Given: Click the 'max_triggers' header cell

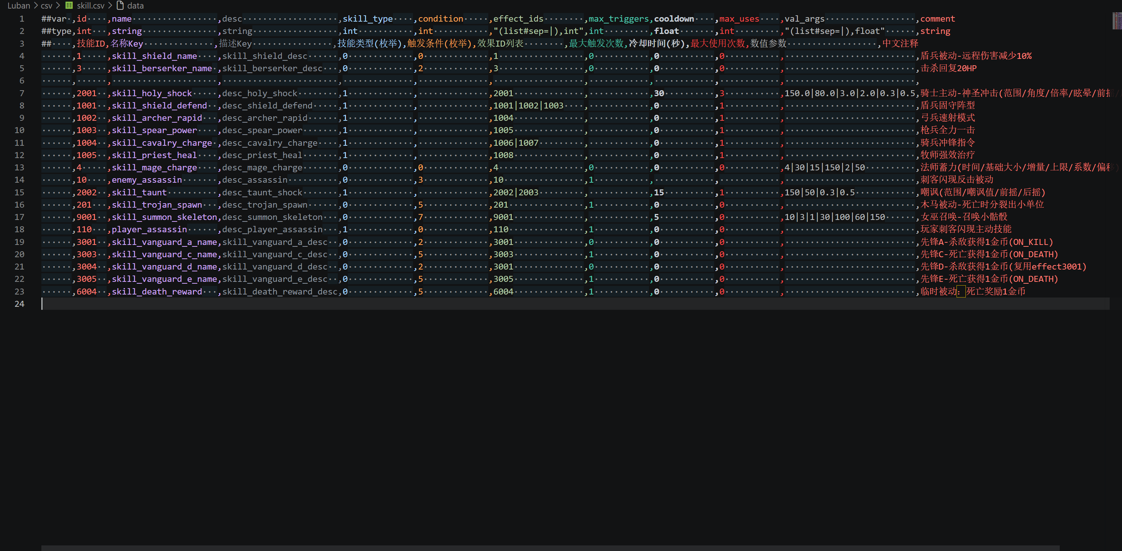Looking at the screenshot, I should coord(619,19).
